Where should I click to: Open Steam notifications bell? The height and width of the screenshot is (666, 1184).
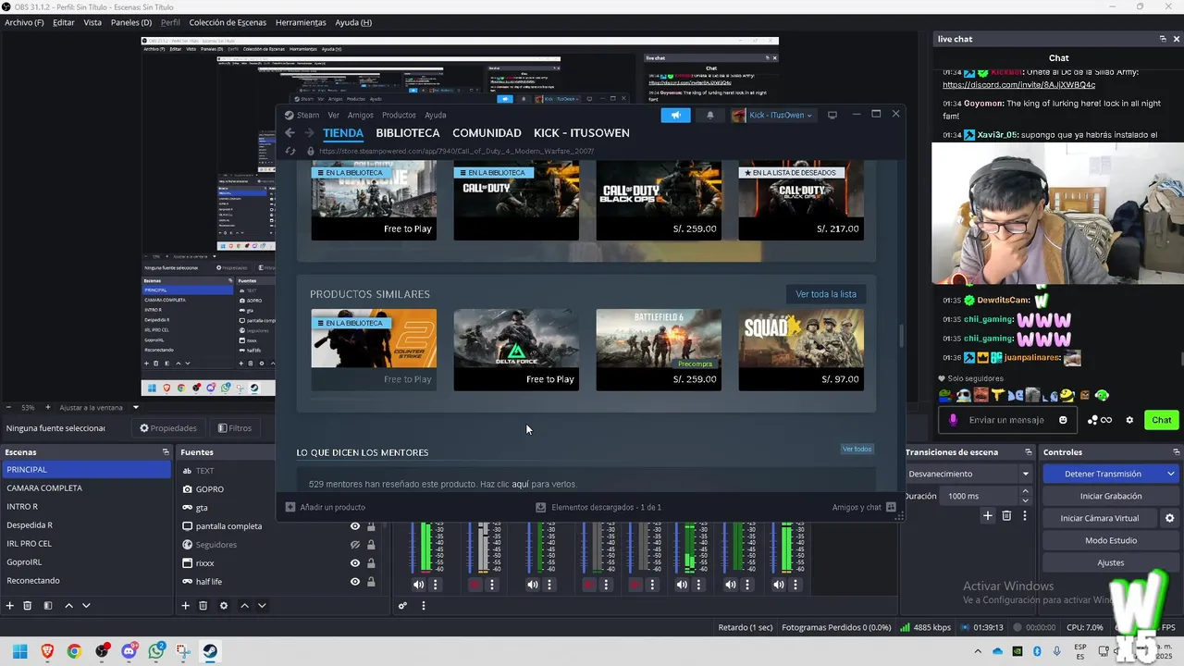[x=710, y=115]
